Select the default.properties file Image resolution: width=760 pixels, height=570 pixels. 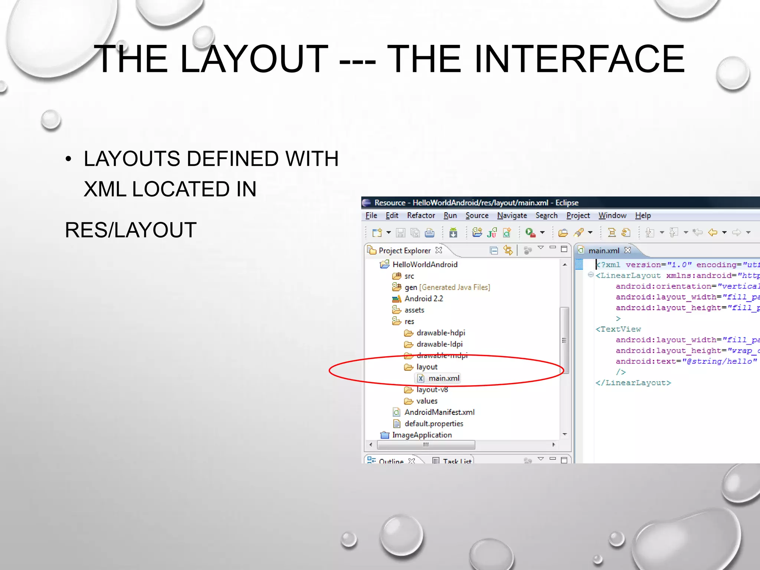pyautogui.click(x=434, y=424)
